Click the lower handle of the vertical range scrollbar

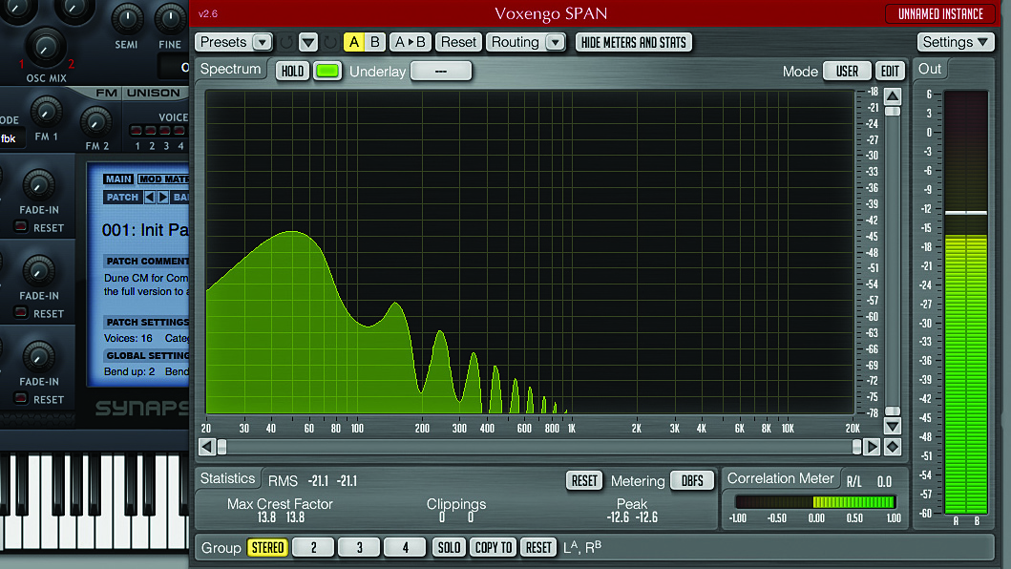tap(893, 411)
